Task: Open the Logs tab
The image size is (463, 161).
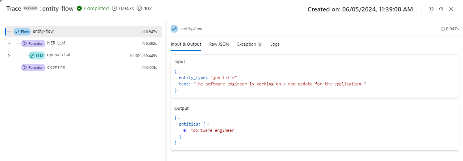Action: tap(275, 44)
